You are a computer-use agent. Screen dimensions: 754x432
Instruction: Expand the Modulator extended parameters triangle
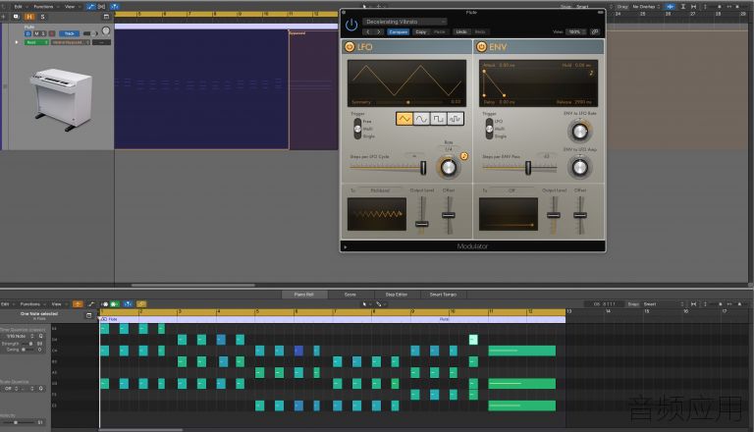346,246
